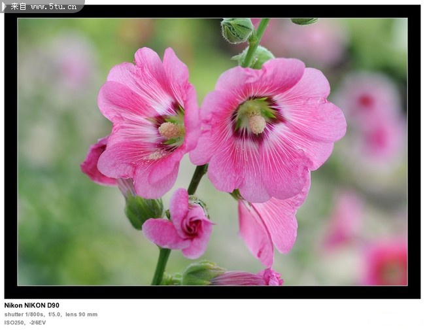Click the -2/6EV exposure value

point(37,322)
